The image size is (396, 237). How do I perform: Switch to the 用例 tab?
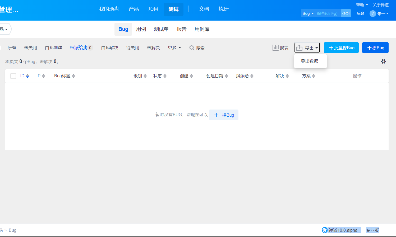(x=141, y=29)
